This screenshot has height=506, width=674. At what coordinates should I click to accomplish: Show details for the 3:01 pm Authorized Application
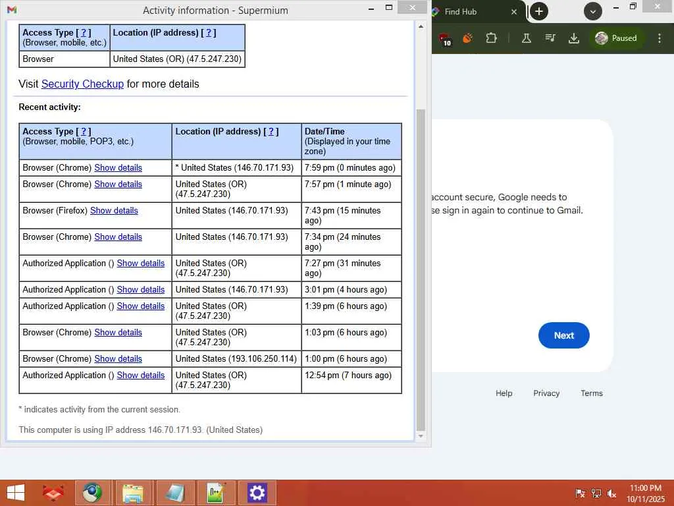tap(141, 290)
